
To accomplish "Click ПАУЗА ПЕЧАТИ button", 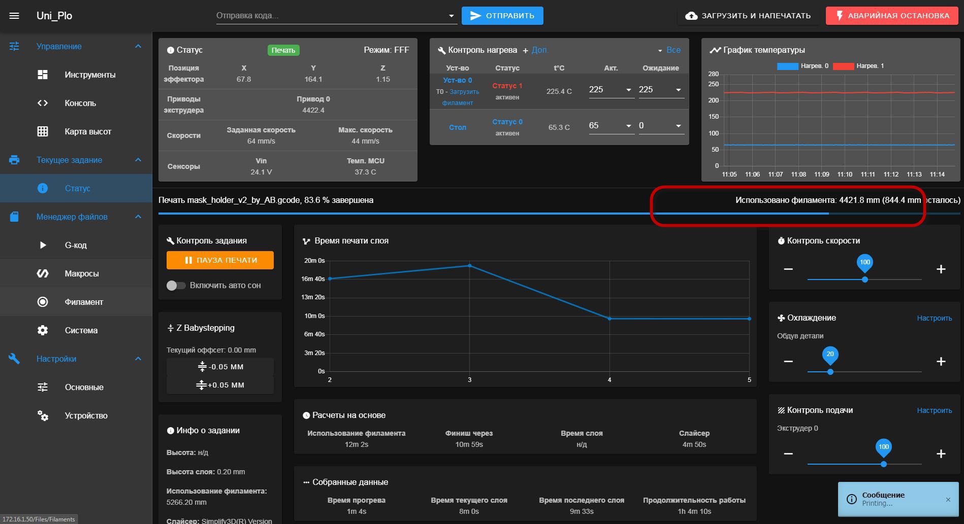I will [x=220, y=260].
